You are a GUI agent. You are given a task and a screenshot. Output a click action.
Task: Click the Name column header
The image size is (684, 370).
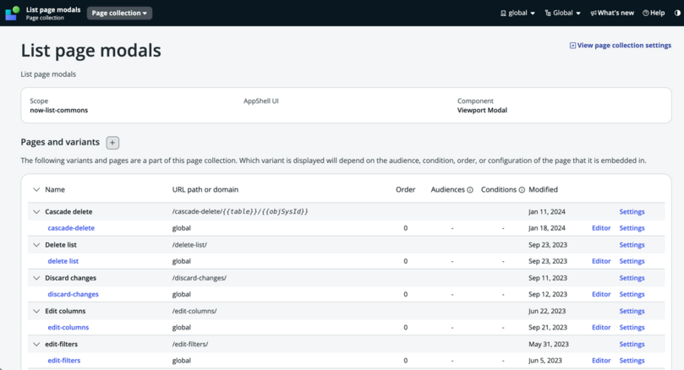click(x=55, y=189)
